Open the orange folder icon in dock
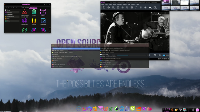The image size is (200, 112). coord(138,109)
